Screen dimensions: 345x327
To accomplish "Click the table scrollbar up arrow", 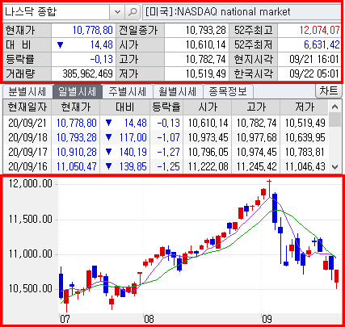I will 334,107.
